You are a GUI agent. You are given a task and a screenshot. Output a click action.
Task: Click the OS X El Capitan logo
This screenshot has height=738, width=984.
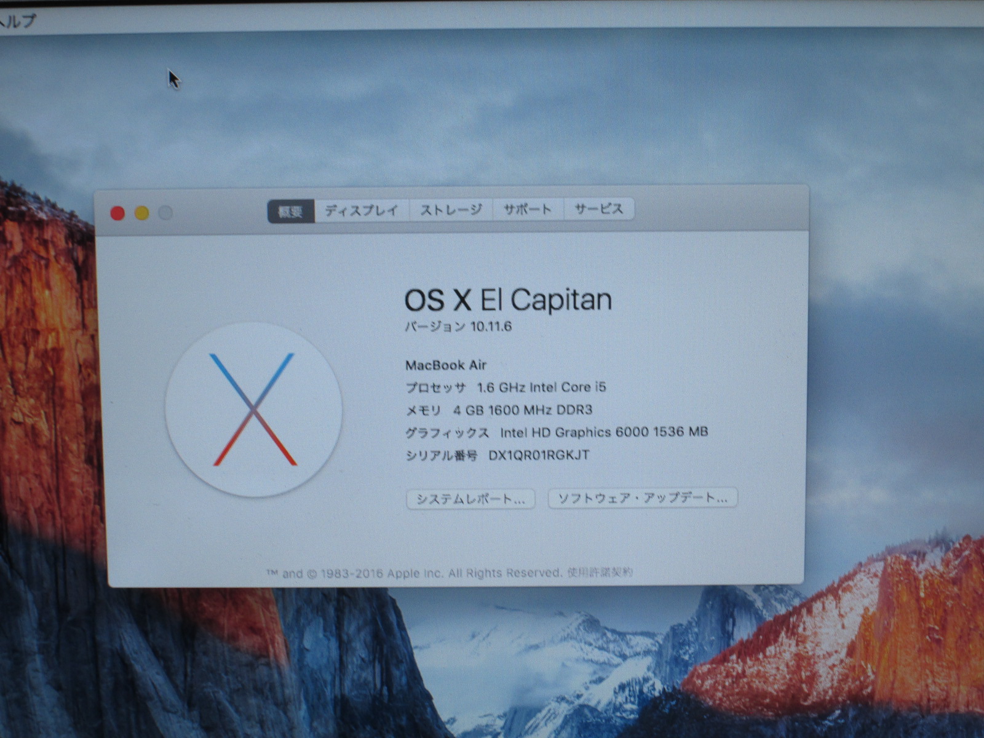253,410
